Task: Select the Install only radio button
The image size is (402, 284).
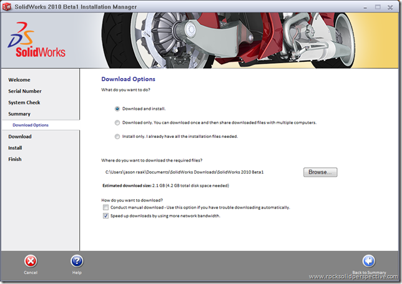Action: click(x=117, y=137)
